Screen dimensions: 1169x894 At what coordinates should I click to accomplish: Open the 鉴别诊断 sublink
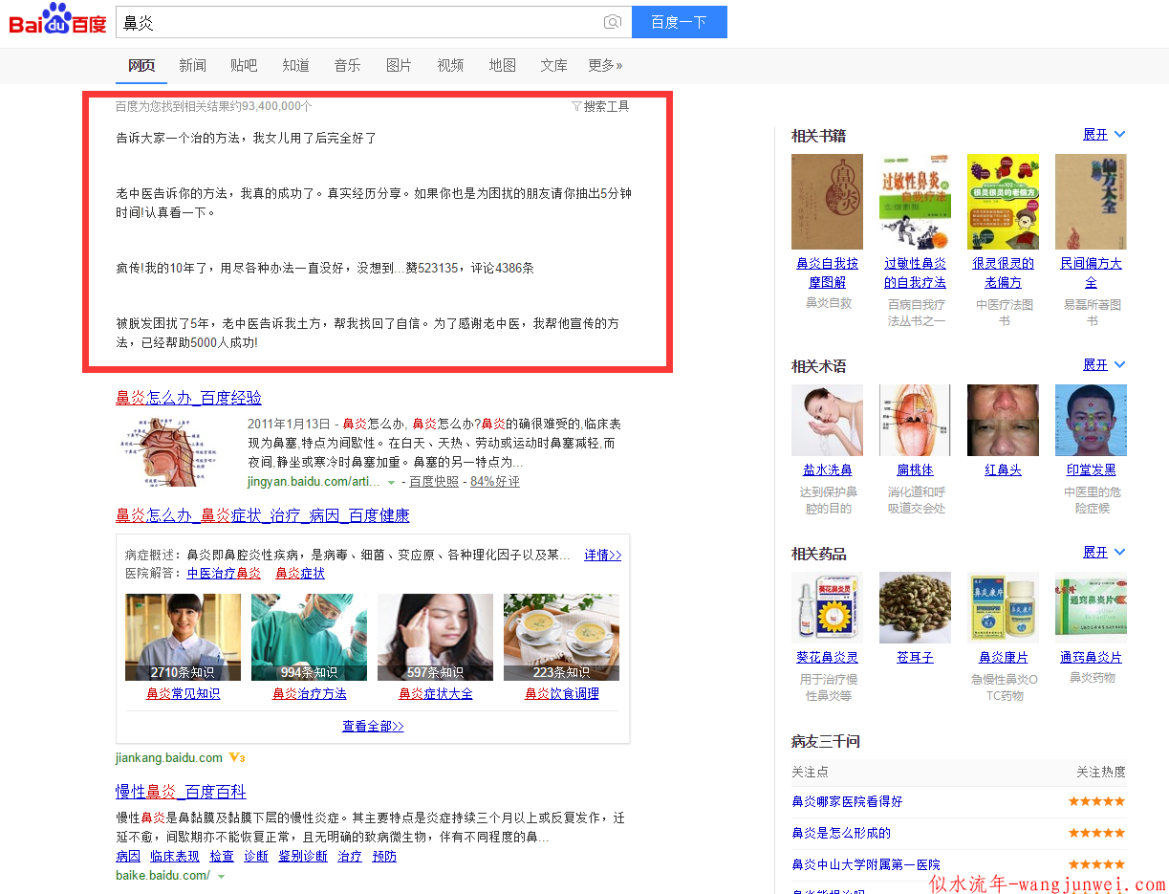(x=303, y=857)
